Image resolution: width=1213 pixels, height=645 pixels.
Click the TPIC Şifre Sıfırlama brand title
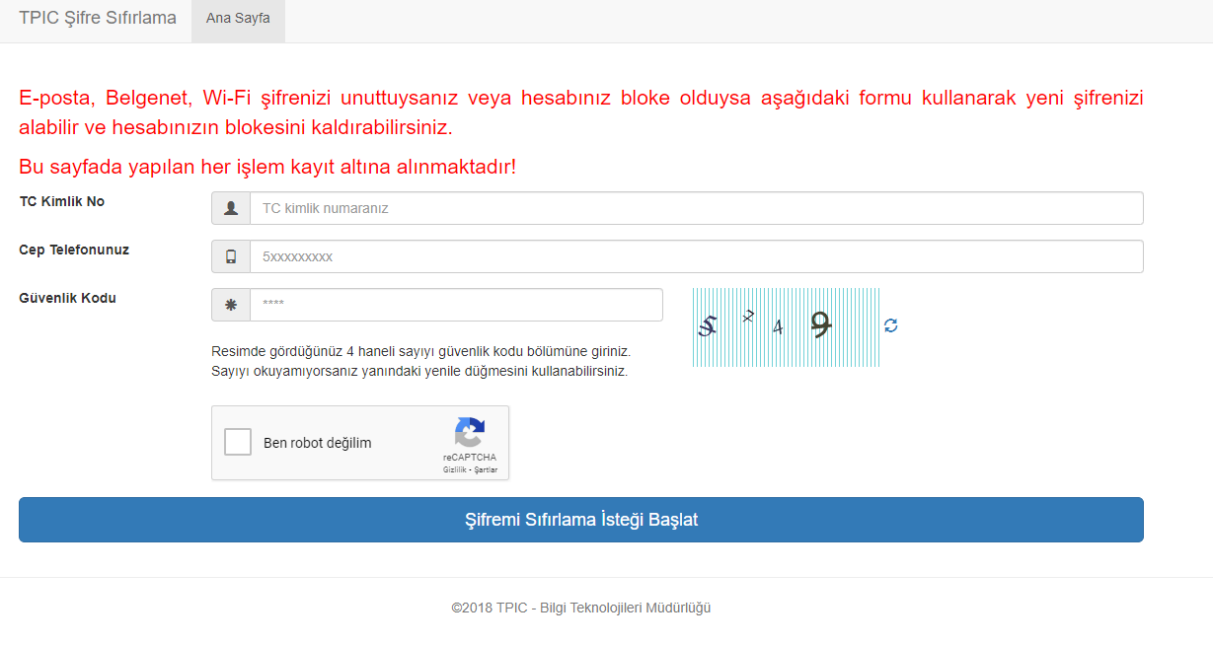(98, 18)
